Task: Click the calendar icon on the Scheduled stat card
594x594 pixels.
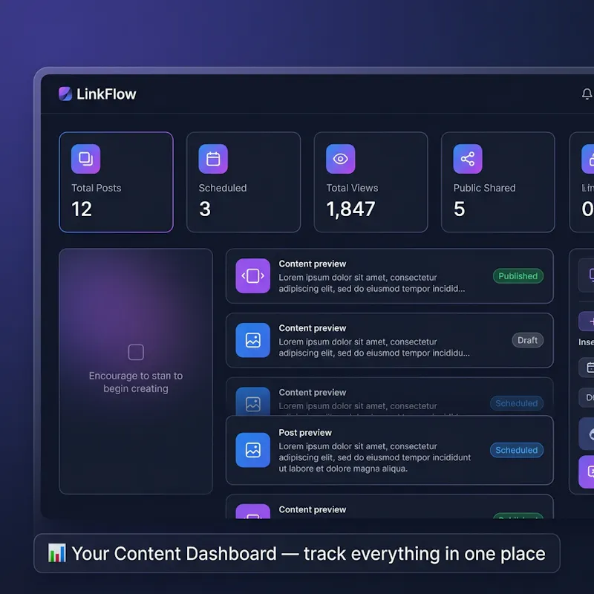Action: pos(213,159)
